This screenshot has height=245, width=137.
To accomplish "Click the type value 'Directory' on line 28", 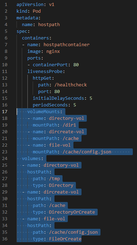I will pyautogui.click(x=61, y=185).
